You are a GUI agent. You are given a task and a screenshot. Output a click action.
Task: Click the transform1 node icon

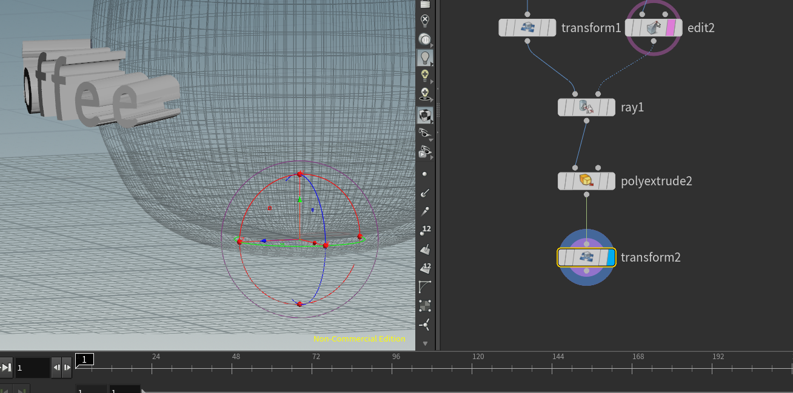pos(527,27)
